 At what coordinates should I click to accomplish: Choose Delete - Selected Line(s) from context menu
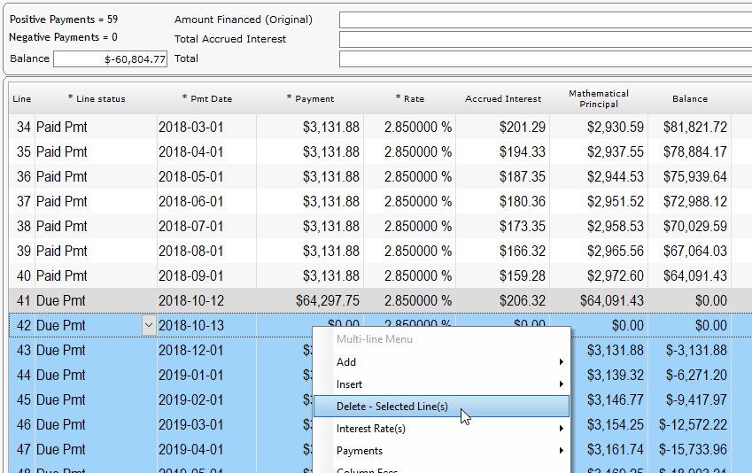(441, 407)
